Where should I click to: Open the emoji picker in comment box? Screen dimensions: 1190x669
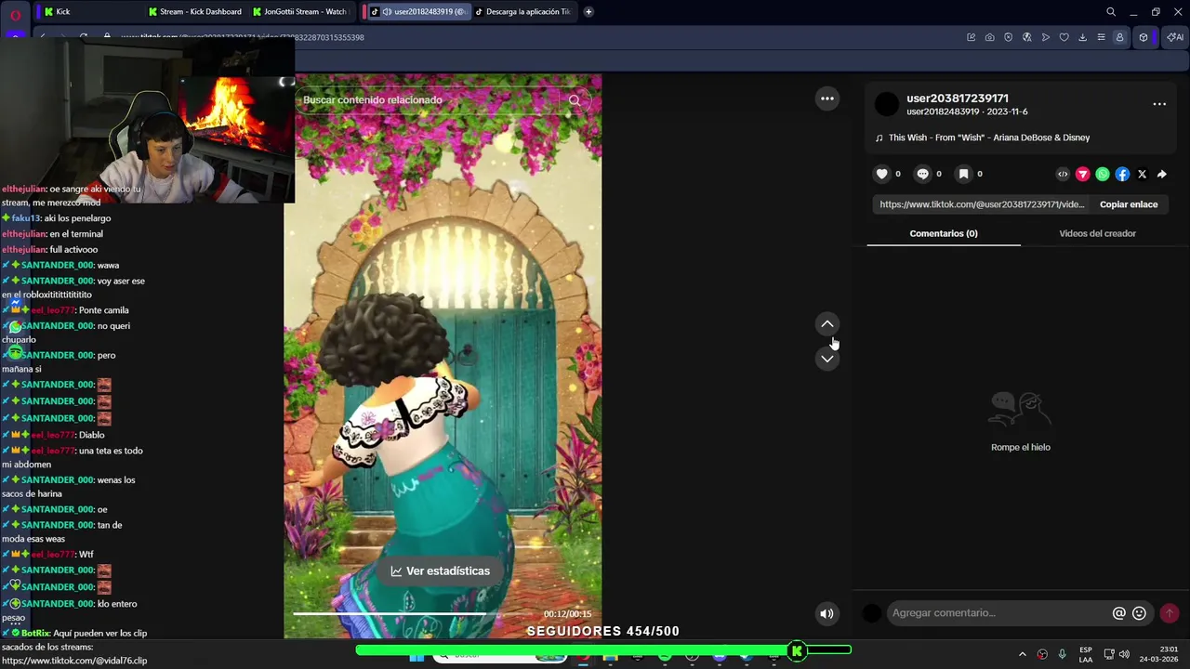(1139, 613)
